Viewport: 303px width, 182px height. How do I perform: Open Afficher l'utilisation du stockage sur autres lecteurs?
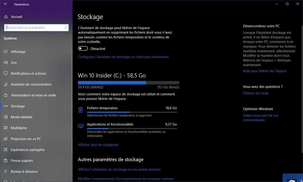click(x=119, y=170)
